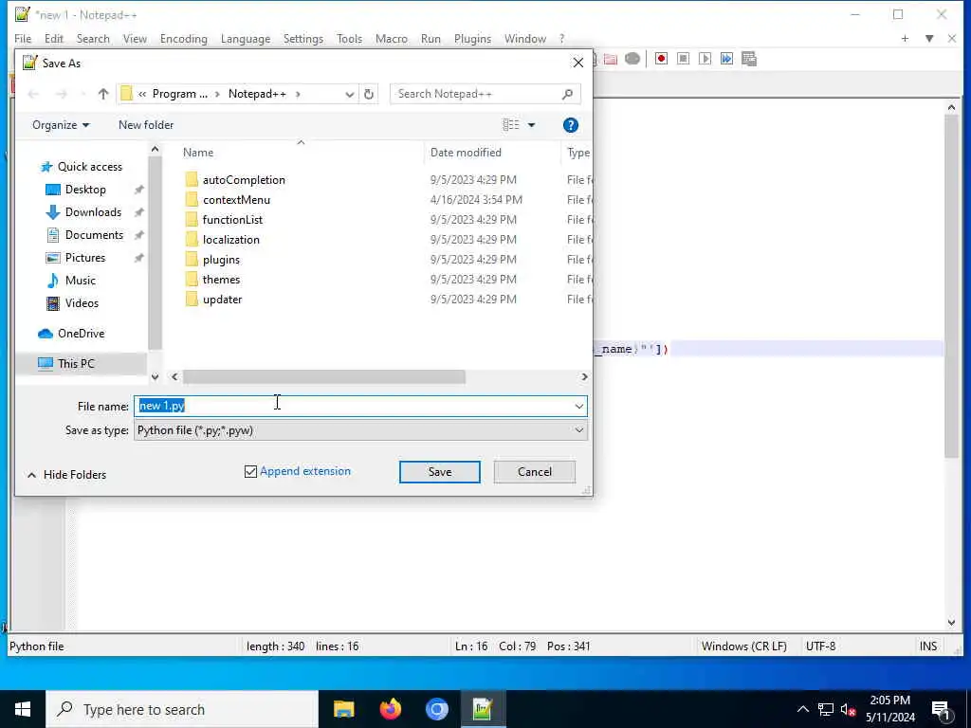Viewport: 971px width, 728px height.
Task: Open the Windows Start menu
Action: tap(23, 709)
